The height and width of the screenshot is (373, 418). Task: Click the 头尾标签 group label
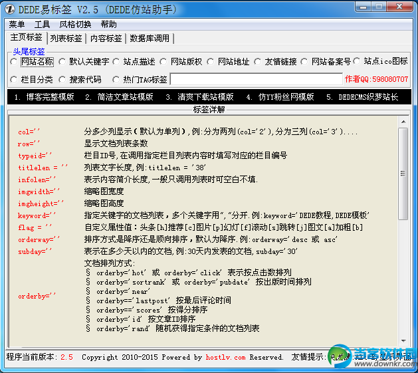click(29, 51)
